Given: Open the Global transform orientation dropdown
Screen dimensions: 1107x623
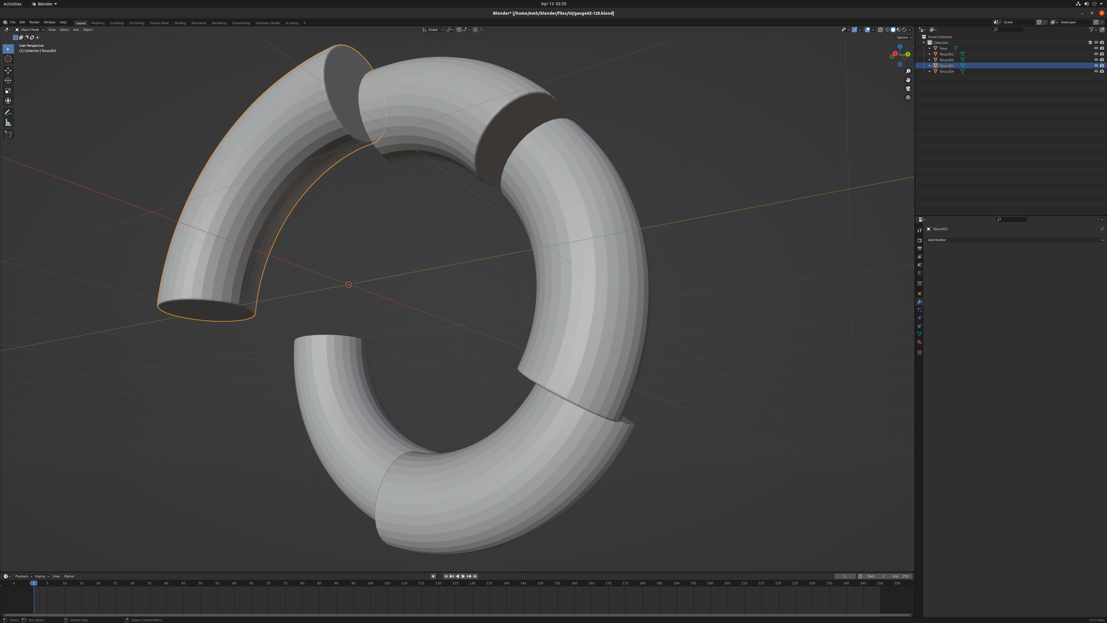Looking at the screenshot, I should pos(432,30).
